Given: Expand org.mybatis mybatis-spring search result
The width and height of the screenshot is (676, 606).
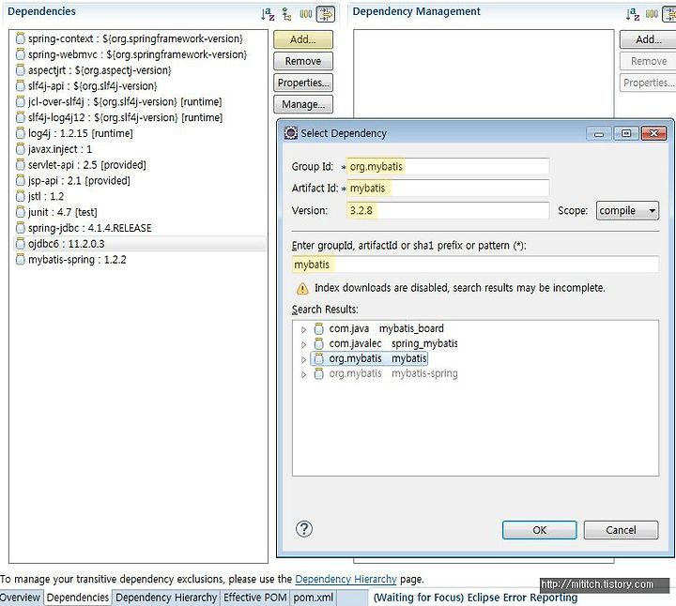Looking at the screenshot, I should click(303, 374).
